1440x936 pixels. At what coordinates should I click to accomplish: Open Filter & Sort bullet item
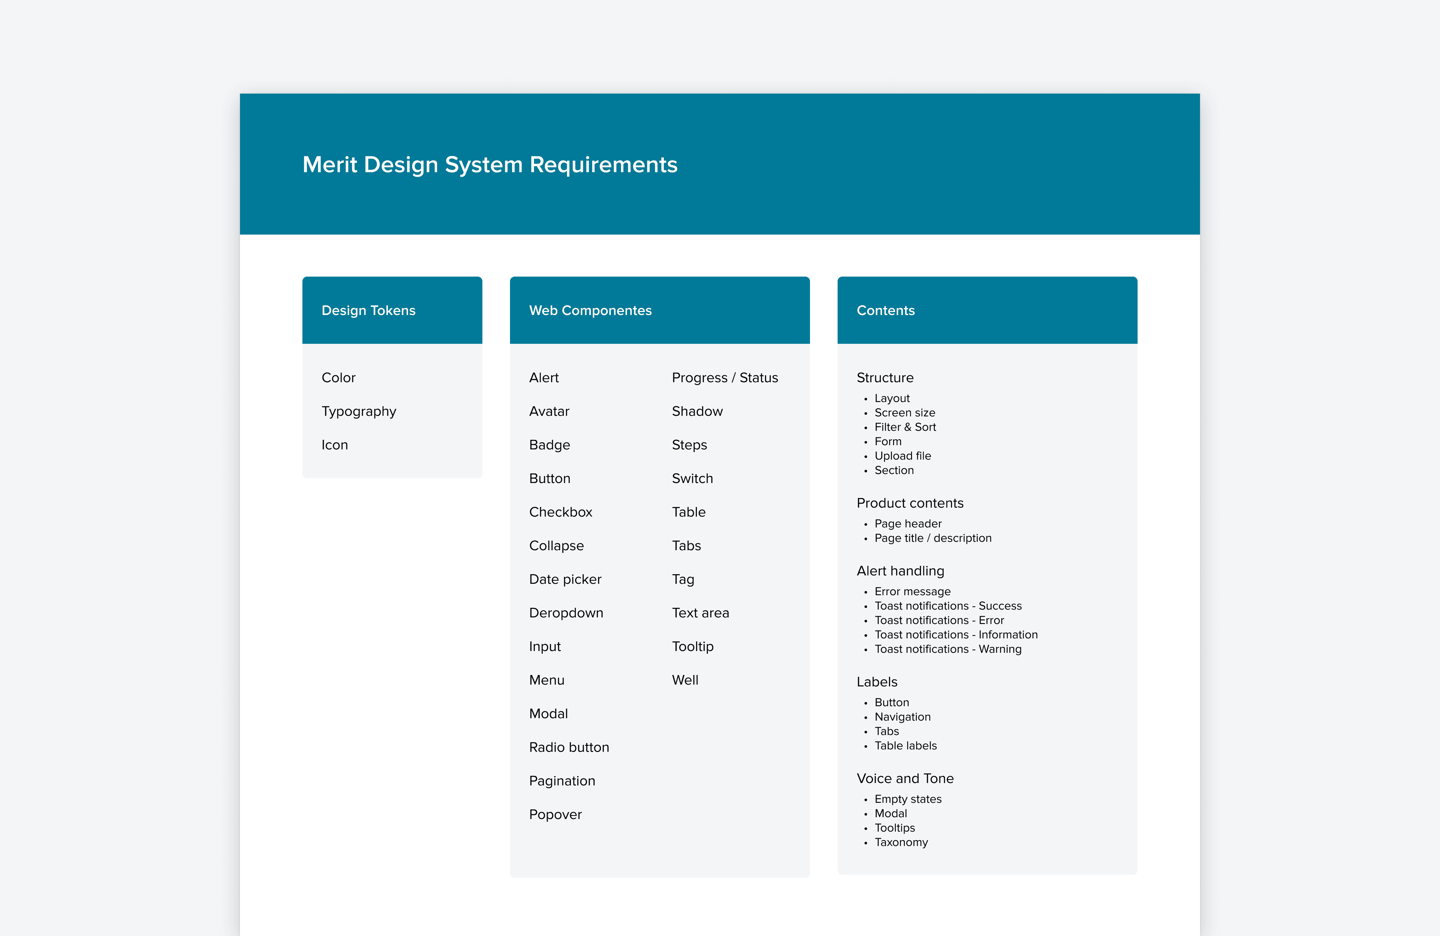click(904, 427)
